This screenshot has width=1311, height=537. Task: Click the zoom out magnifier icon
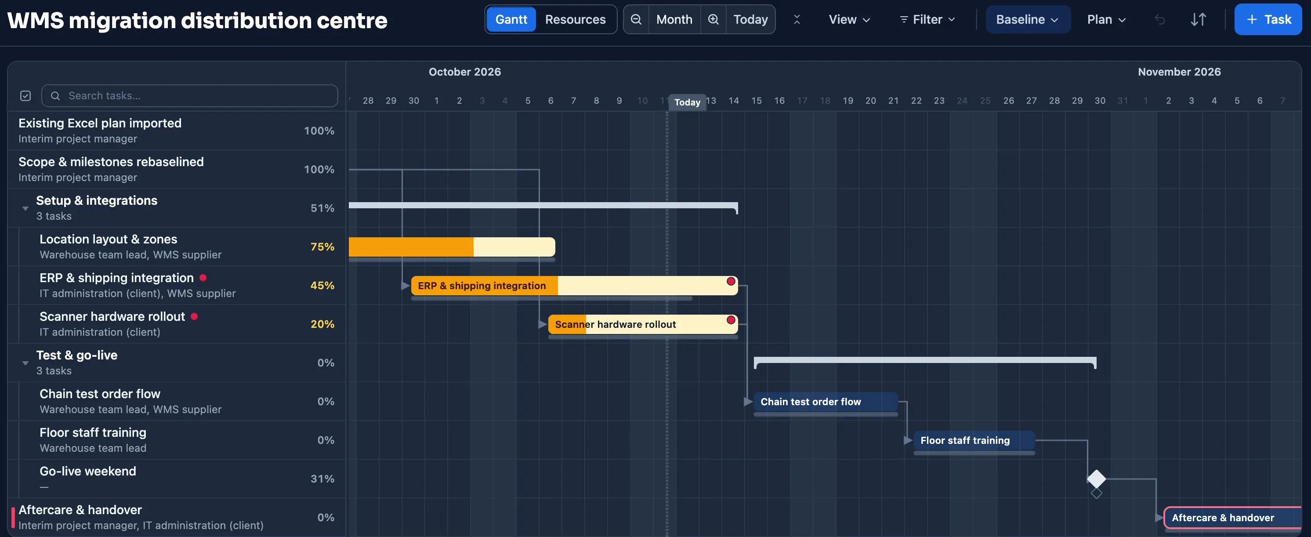(x=636, y=19)
